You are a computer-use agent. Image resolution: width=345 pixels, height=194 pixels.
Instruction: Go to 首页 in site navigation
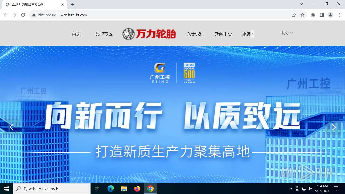pyautogui.click(x=76, y=34)
